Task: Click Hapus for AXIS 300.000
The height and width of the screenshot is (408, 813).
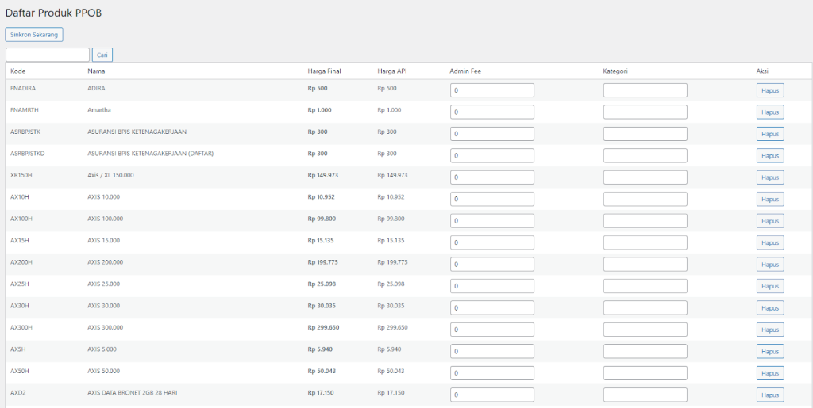Action: [x=769, y=330]
